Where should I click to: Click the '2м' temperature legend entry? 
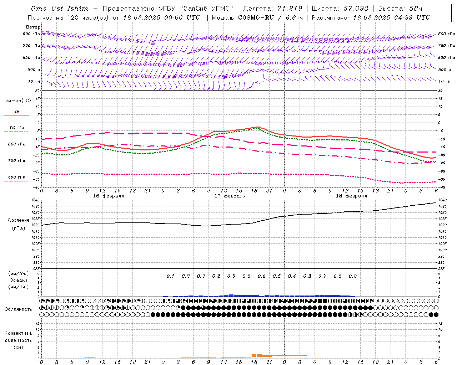tap(17, 111)
